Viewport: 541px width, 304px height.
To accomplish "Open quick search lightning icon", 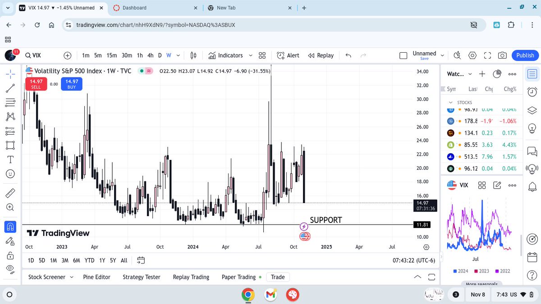I will 457,55.
